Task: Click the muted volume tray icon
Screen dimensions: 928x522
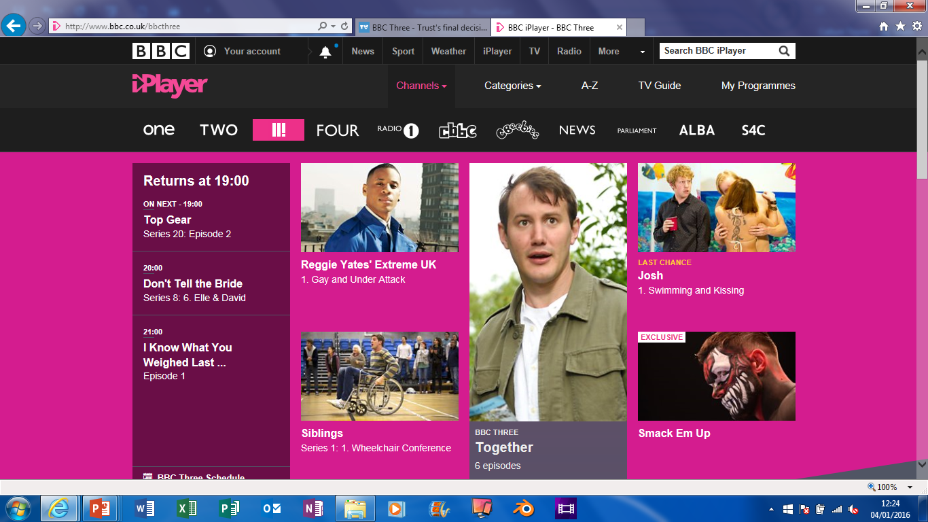Action: pyautogui.click(x=853, y=509)
